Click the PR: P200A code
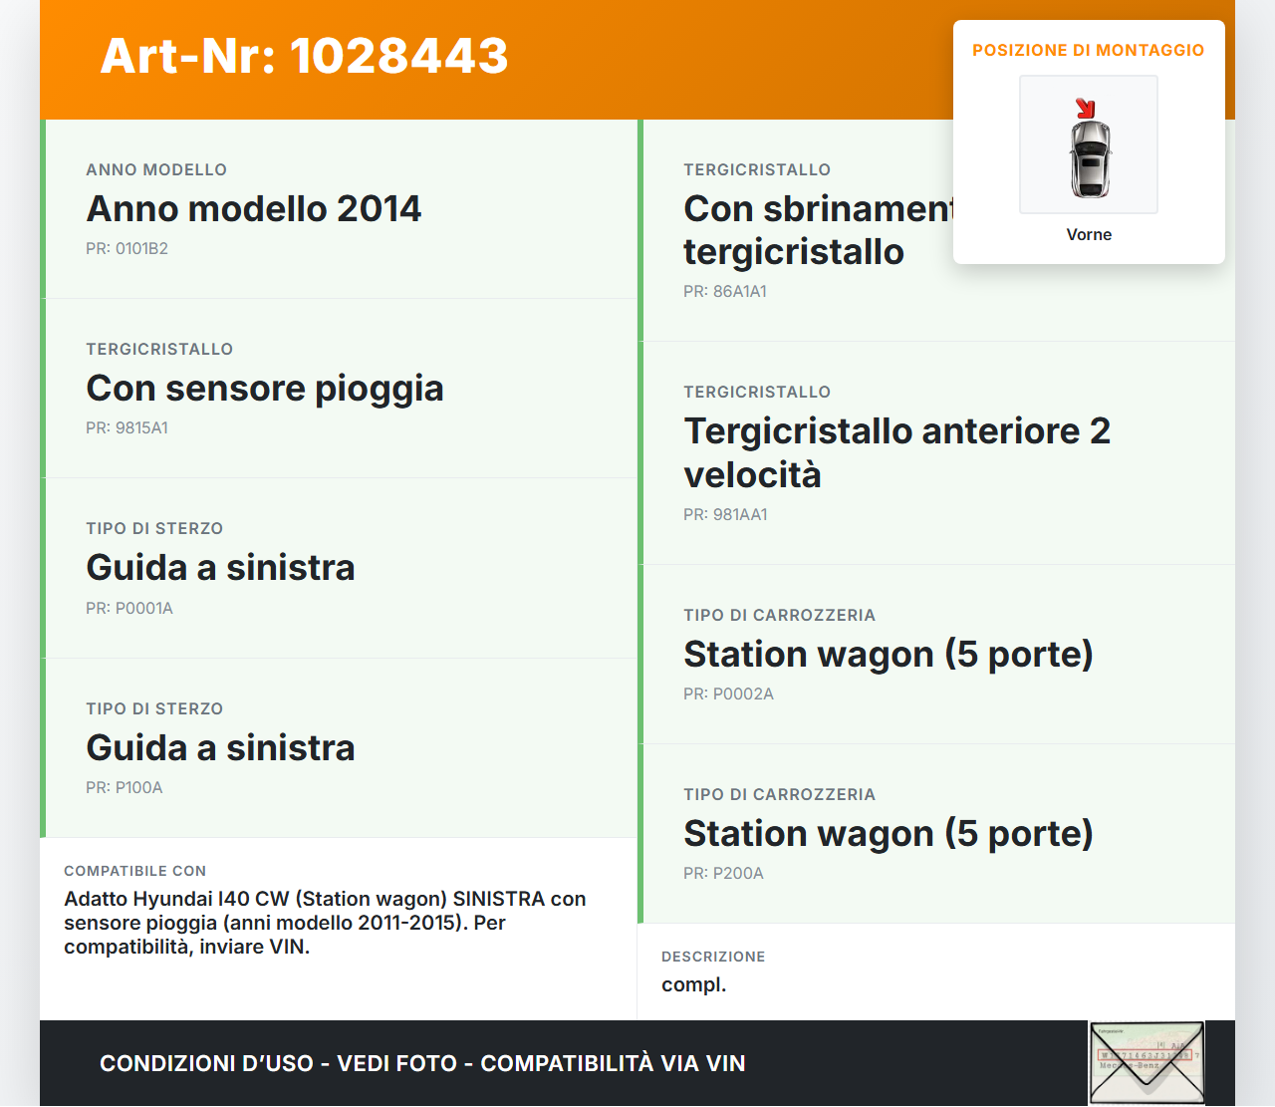1275x1107 pixels. (x=722, y=872)
